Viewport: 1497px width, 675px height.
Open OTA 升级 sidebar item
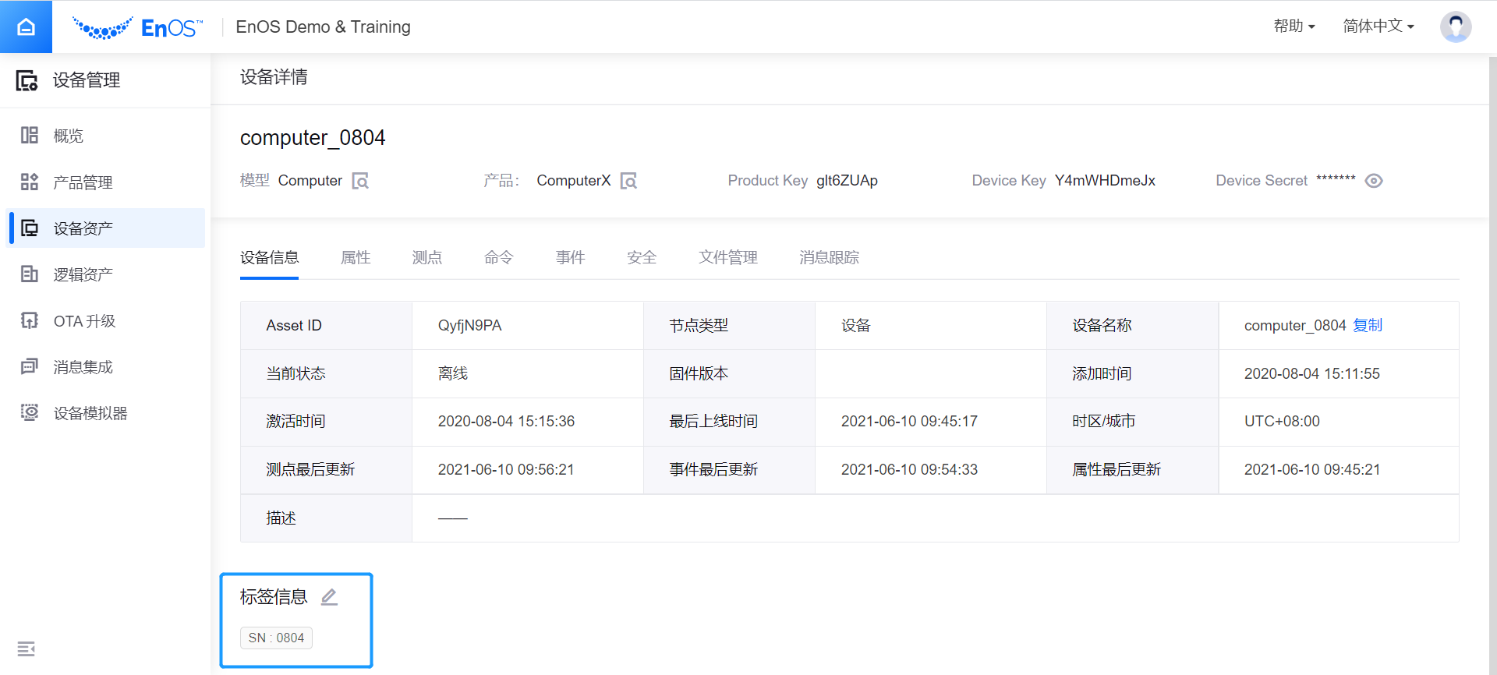coord(84,321)
